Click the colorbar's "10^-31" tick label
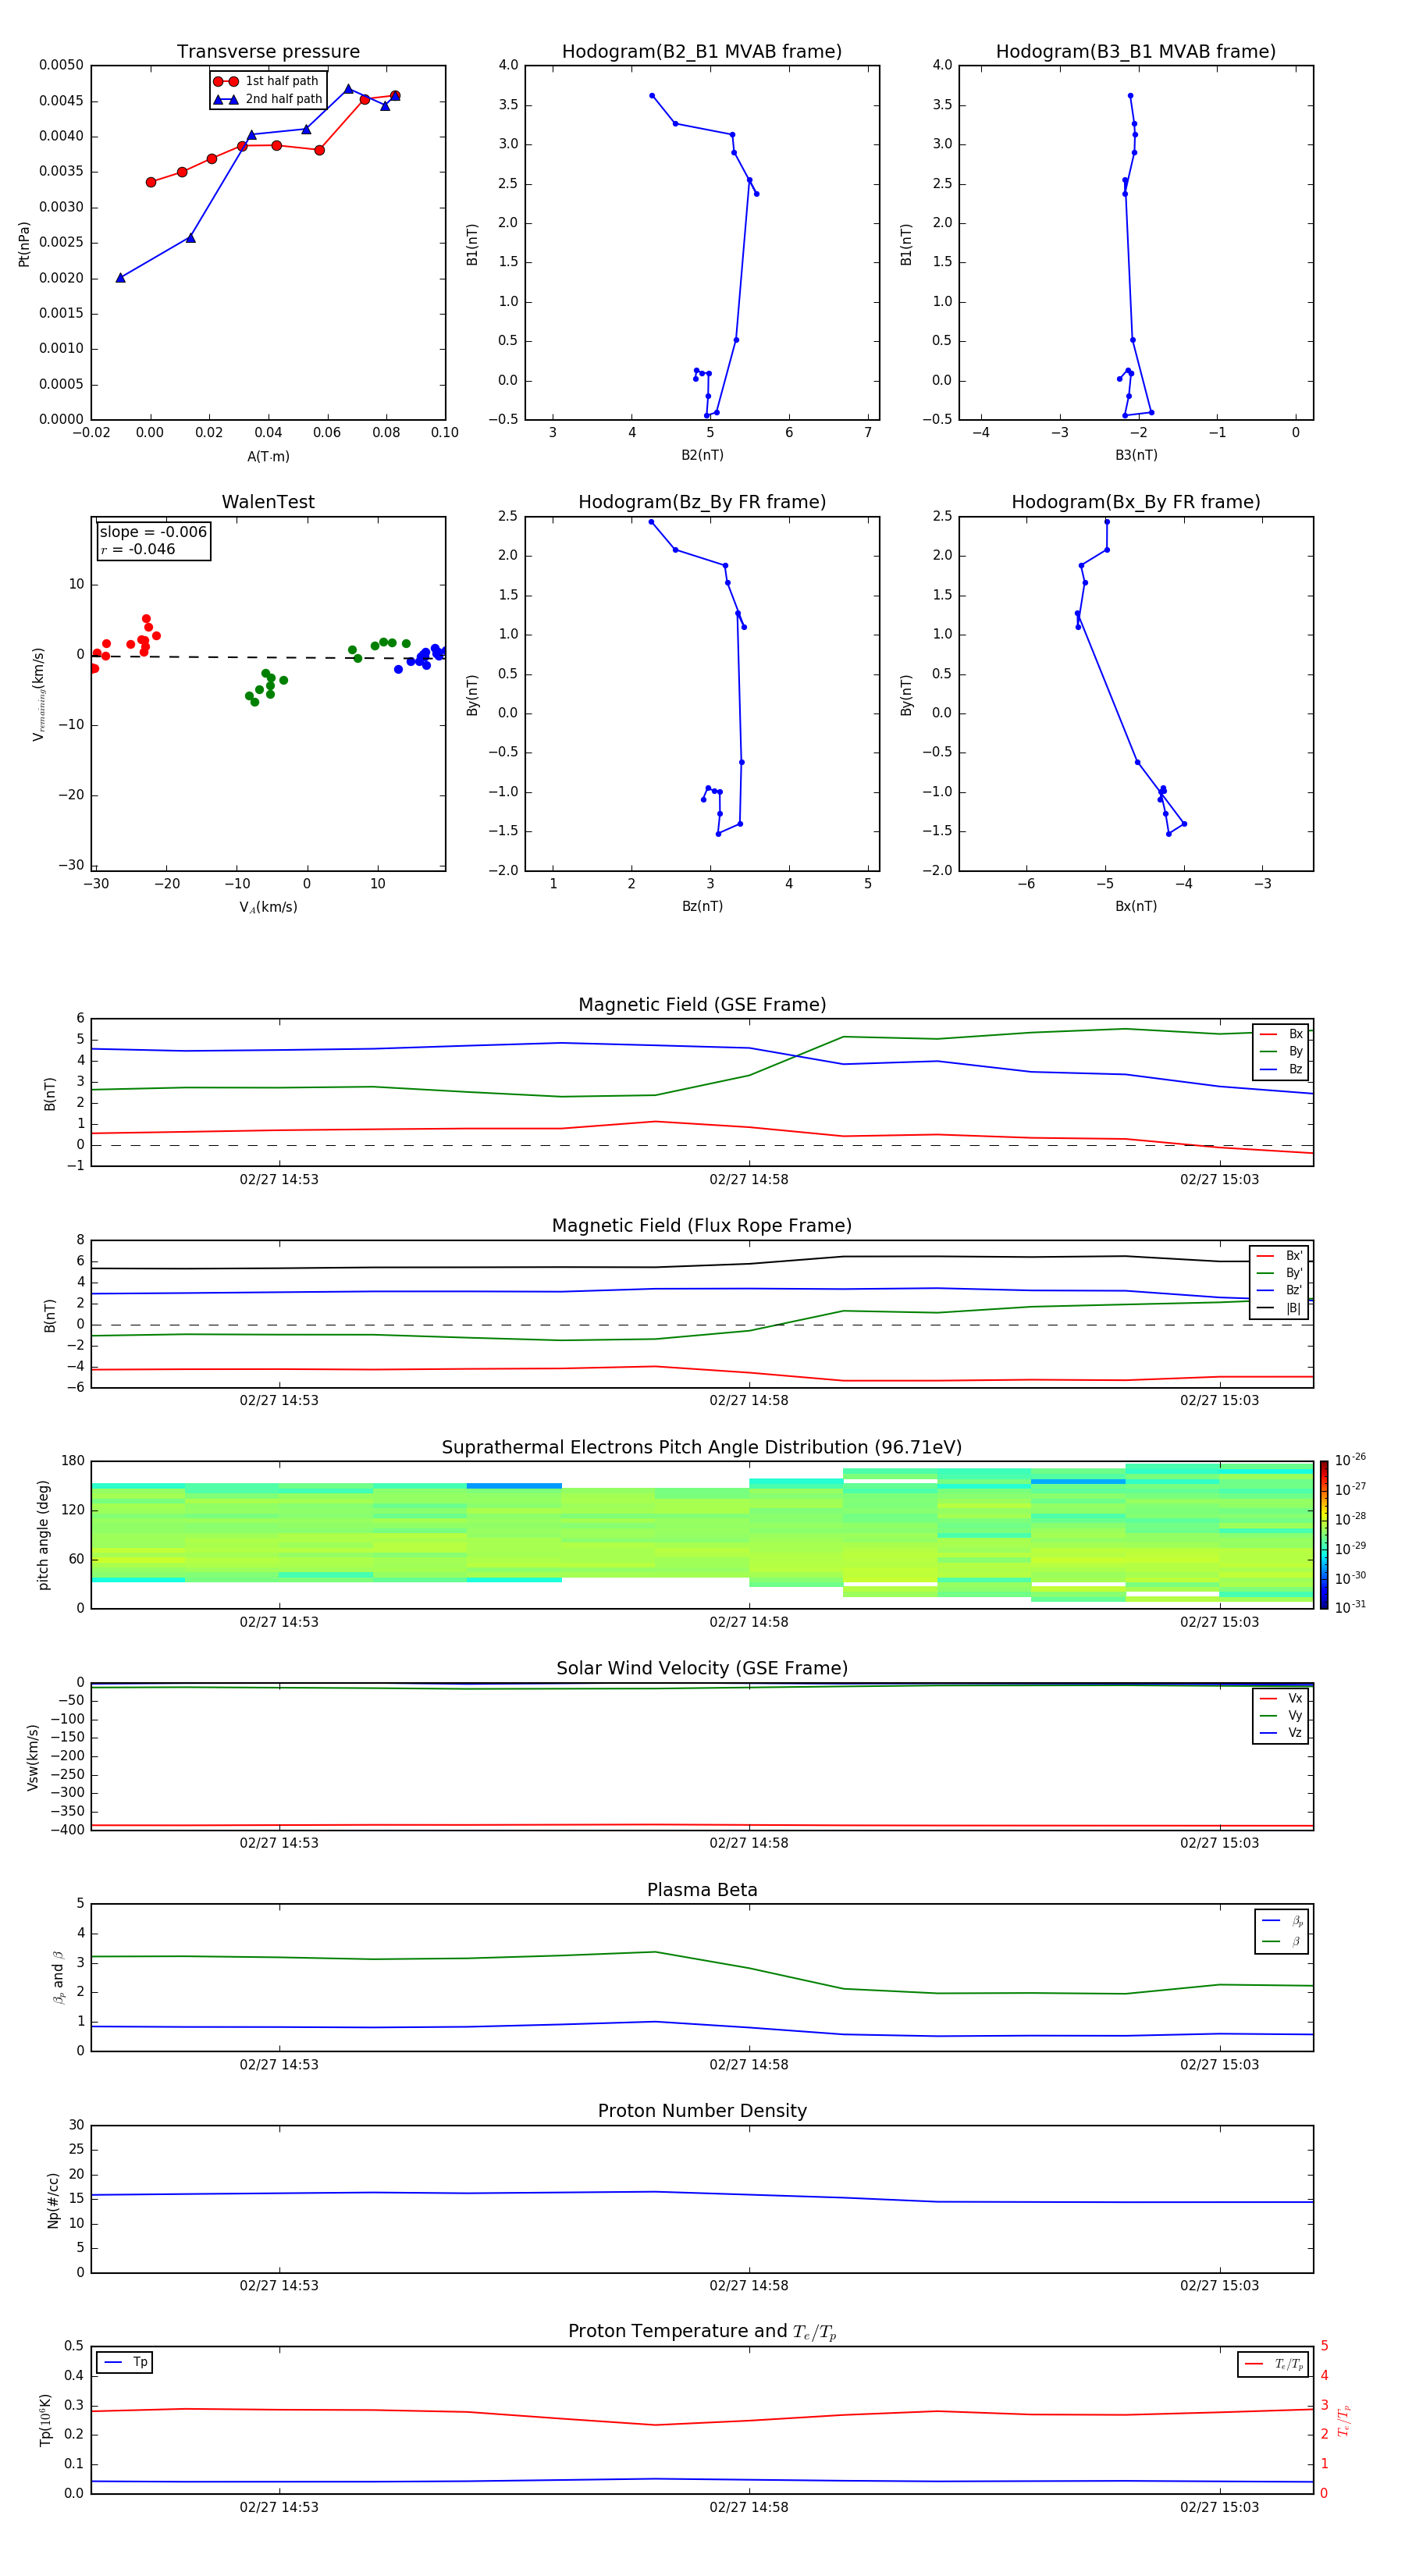This screenshot has height=2576, width=1405. pos(1350,1607)
